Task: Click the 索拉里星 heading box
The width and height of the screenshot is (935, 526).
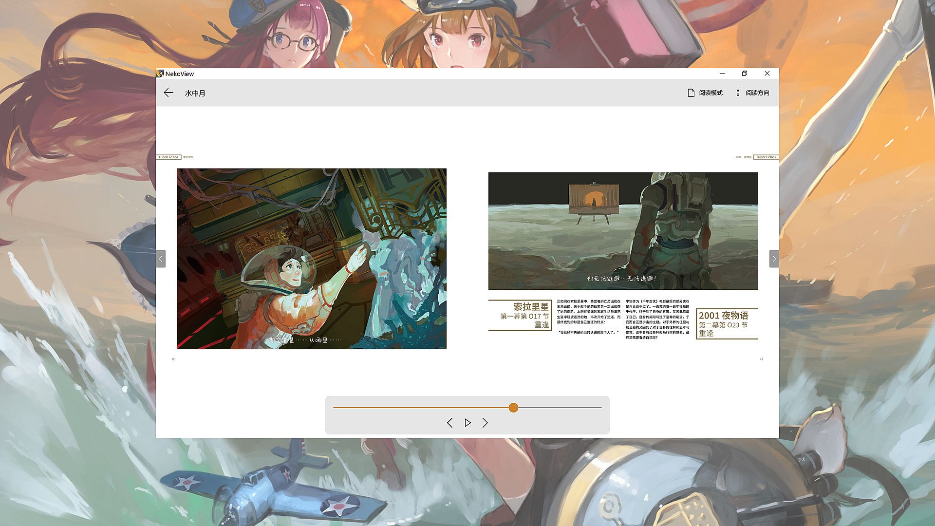Action: click(x=520, y=315)
